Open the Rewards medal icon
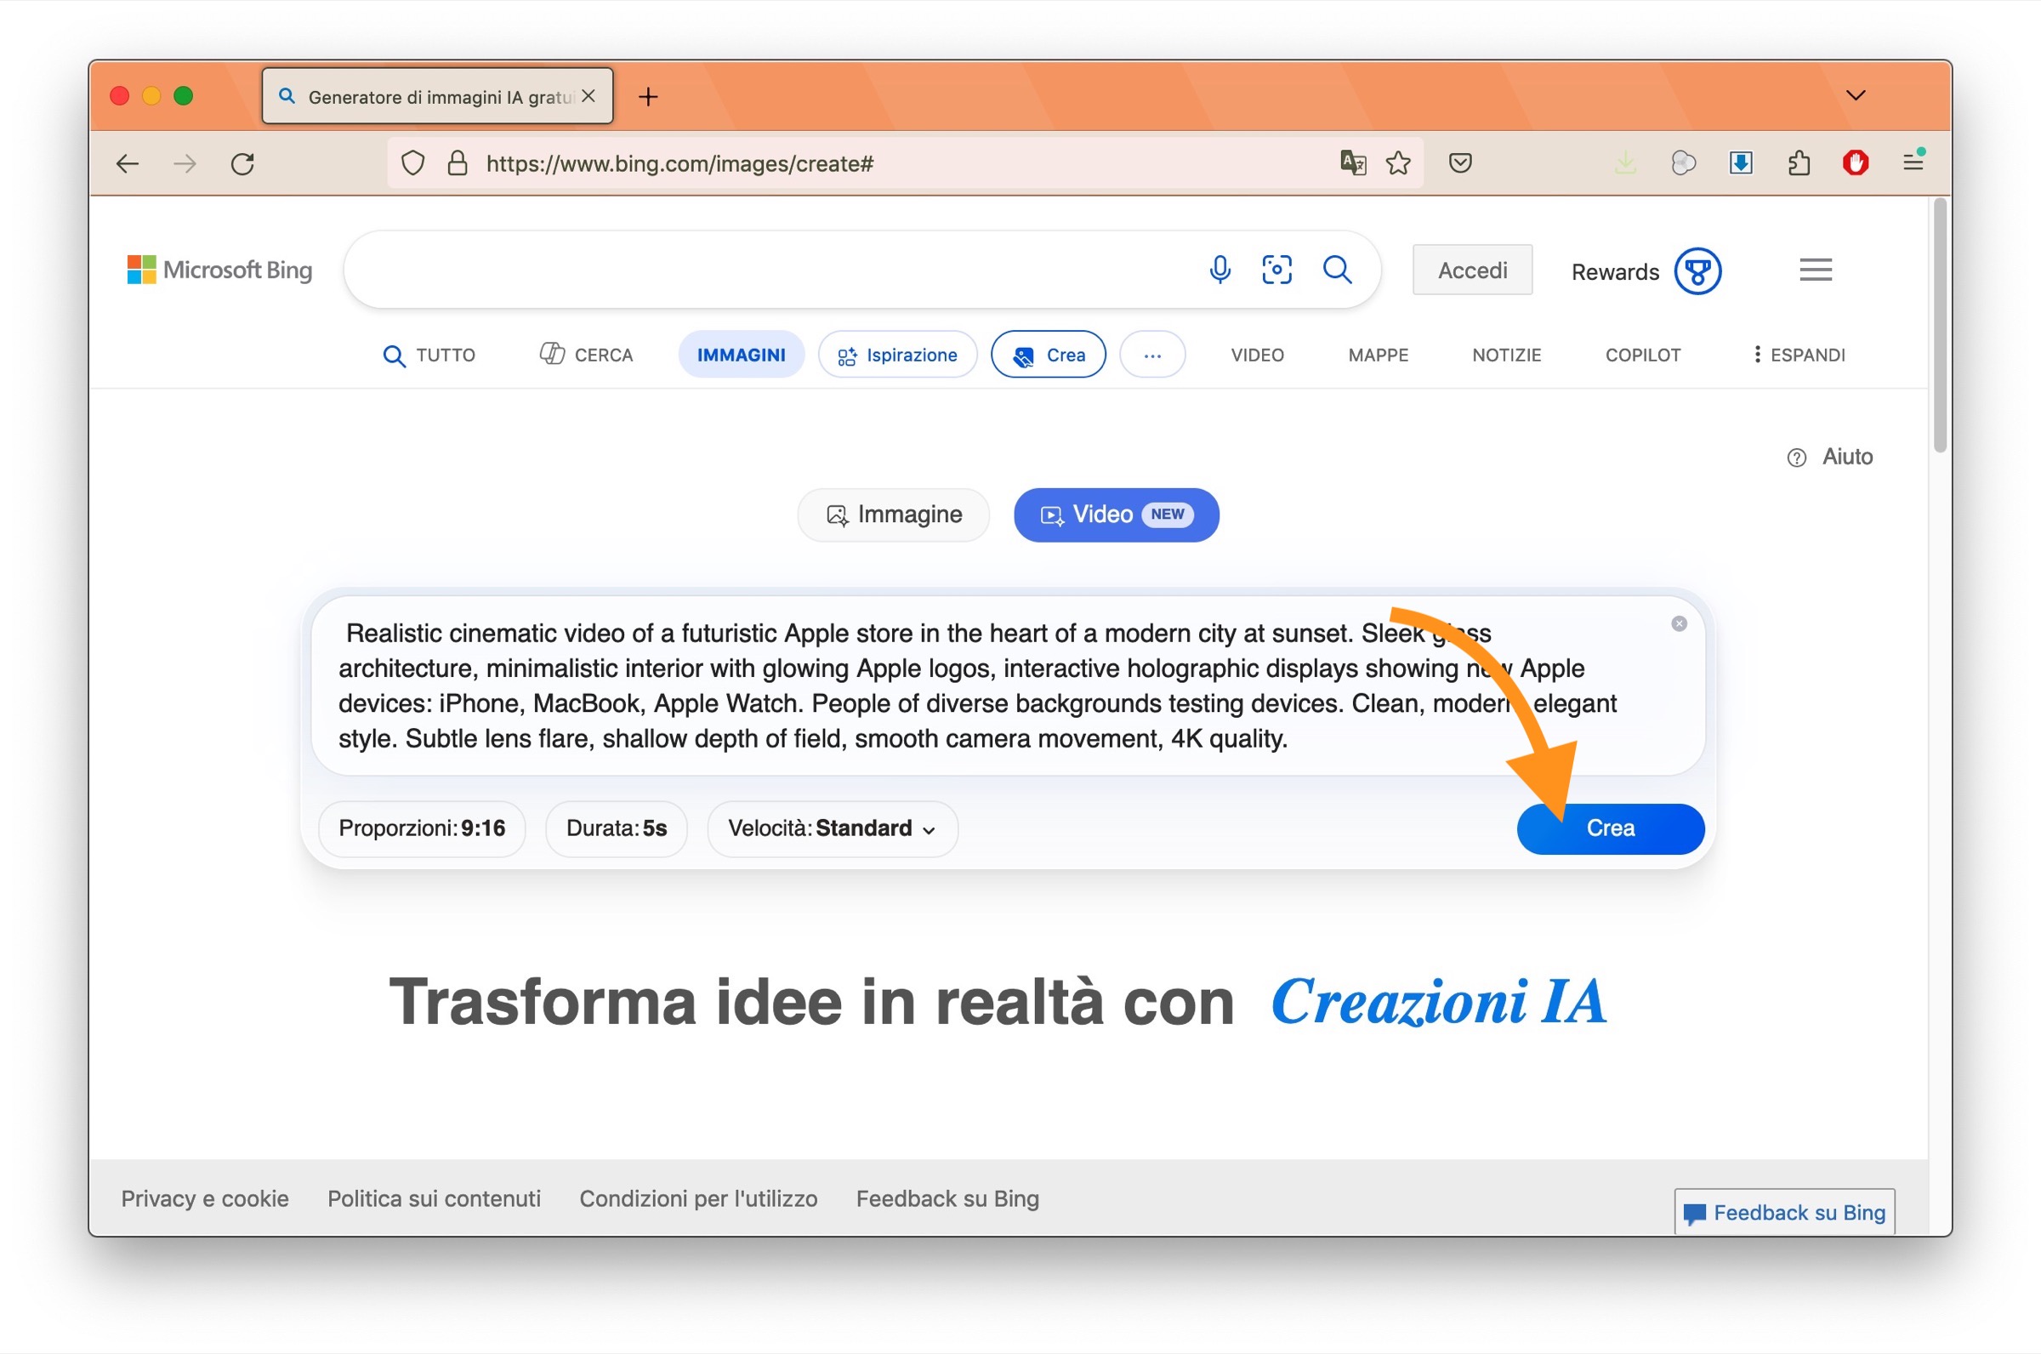Viewport: 2041px width, 1354px height. coord(1697,270)
